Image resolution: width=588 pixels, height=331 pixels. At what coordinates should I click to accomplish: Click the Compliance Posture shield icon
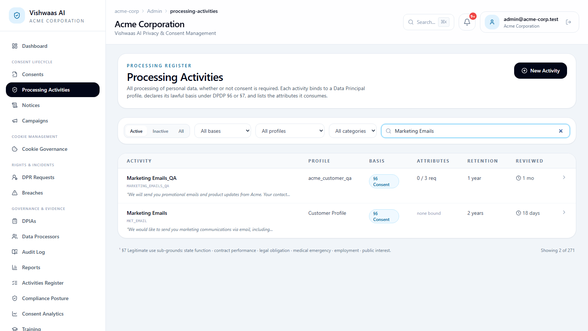15,298
